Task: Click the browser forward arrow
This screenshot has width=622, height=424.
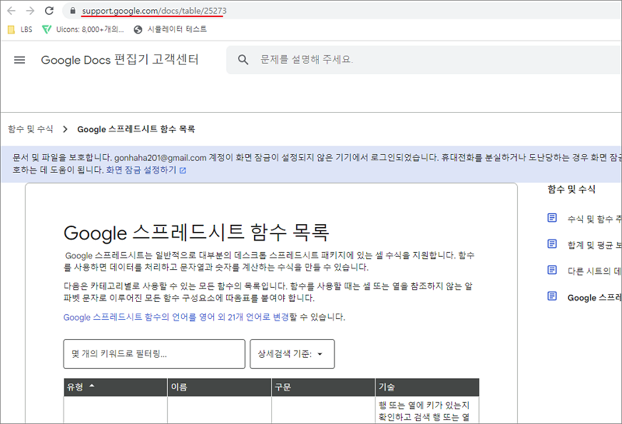Action: pos(30,11)
